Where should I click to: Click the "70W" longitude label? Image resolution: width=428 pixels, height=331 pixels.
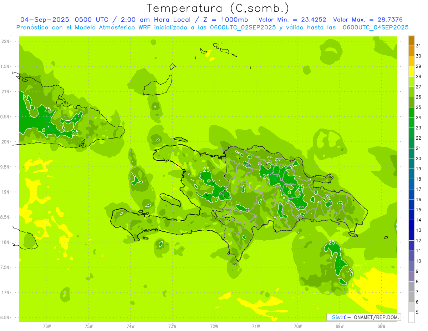pos(298,326)
